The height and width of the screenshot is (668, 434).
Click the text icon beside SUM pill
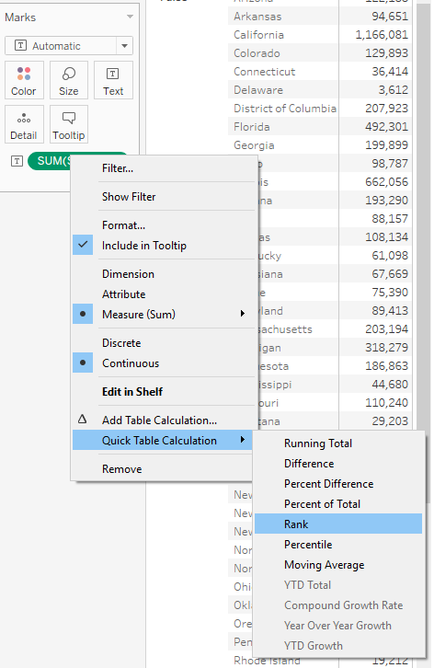[17, 161]
